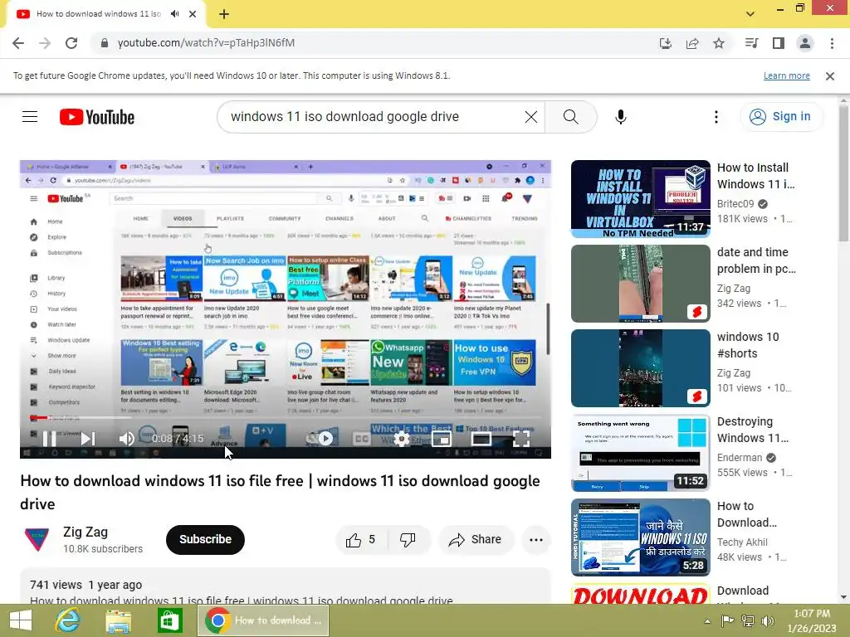Click the magnifier search button
The height and width of the screenshot is (637, 850).
570,116
